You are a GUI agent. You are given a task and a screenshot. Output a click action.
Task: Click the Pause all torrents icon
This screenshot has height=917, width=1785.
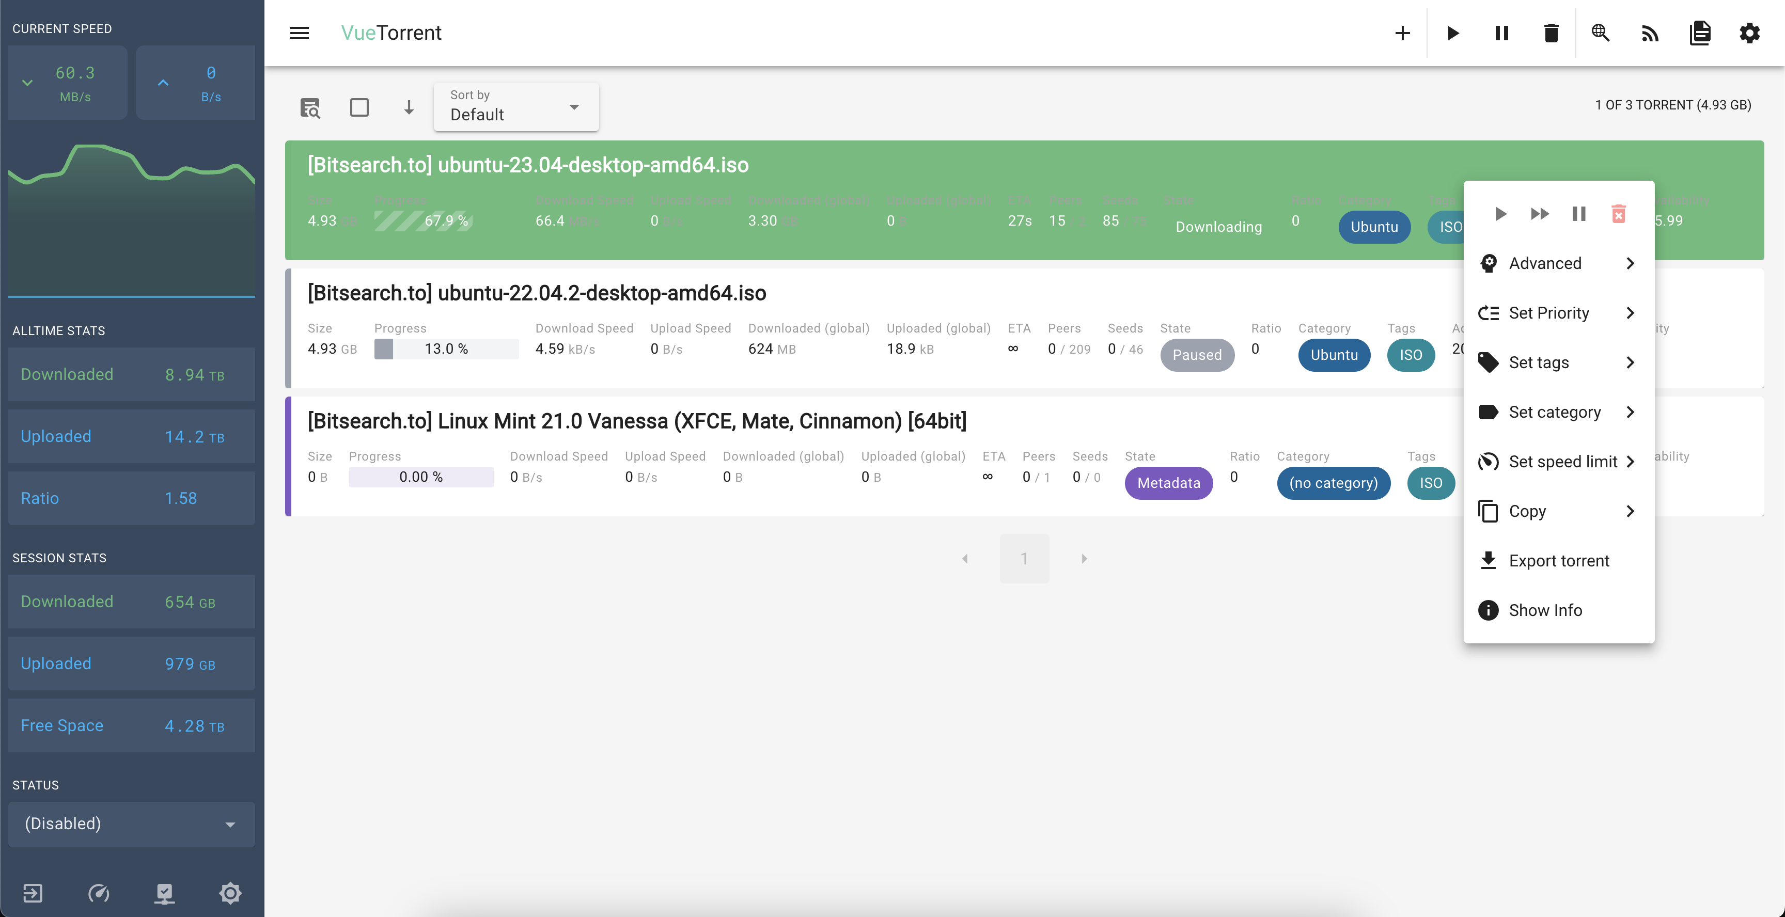[x=1501, y=33]
